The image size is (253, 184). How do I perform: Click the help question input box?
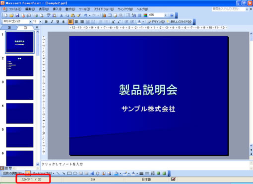pyautogui.click(x=228, y=9)
